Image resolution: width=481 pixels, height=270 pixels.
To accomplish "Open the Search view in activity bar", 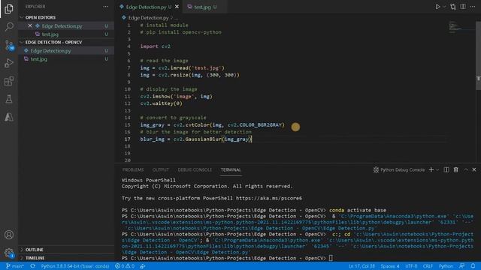I will point(9,27).
